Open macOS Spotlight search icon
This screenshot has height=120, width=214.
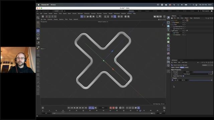pos(193,5)
